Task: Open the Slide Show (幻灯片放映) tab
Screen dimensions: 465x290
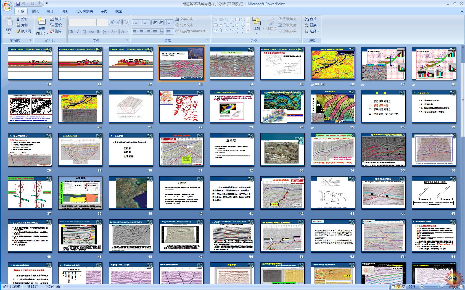Action: (84, 11)
